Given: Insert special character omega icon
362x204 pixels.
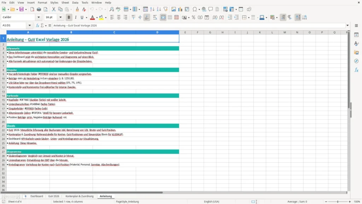Looking at the screenshot, I should (x=195, y=9).
